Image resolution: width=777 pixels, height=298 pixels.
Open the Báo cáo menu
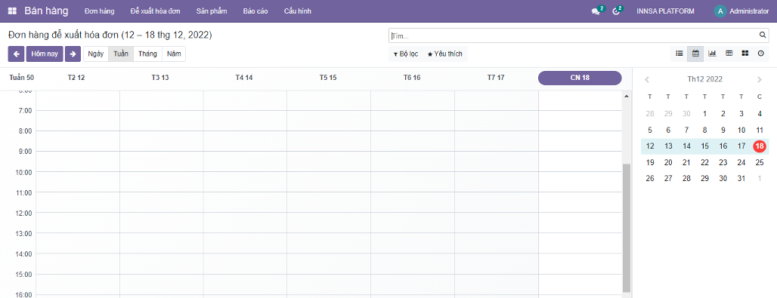point(255,11)
